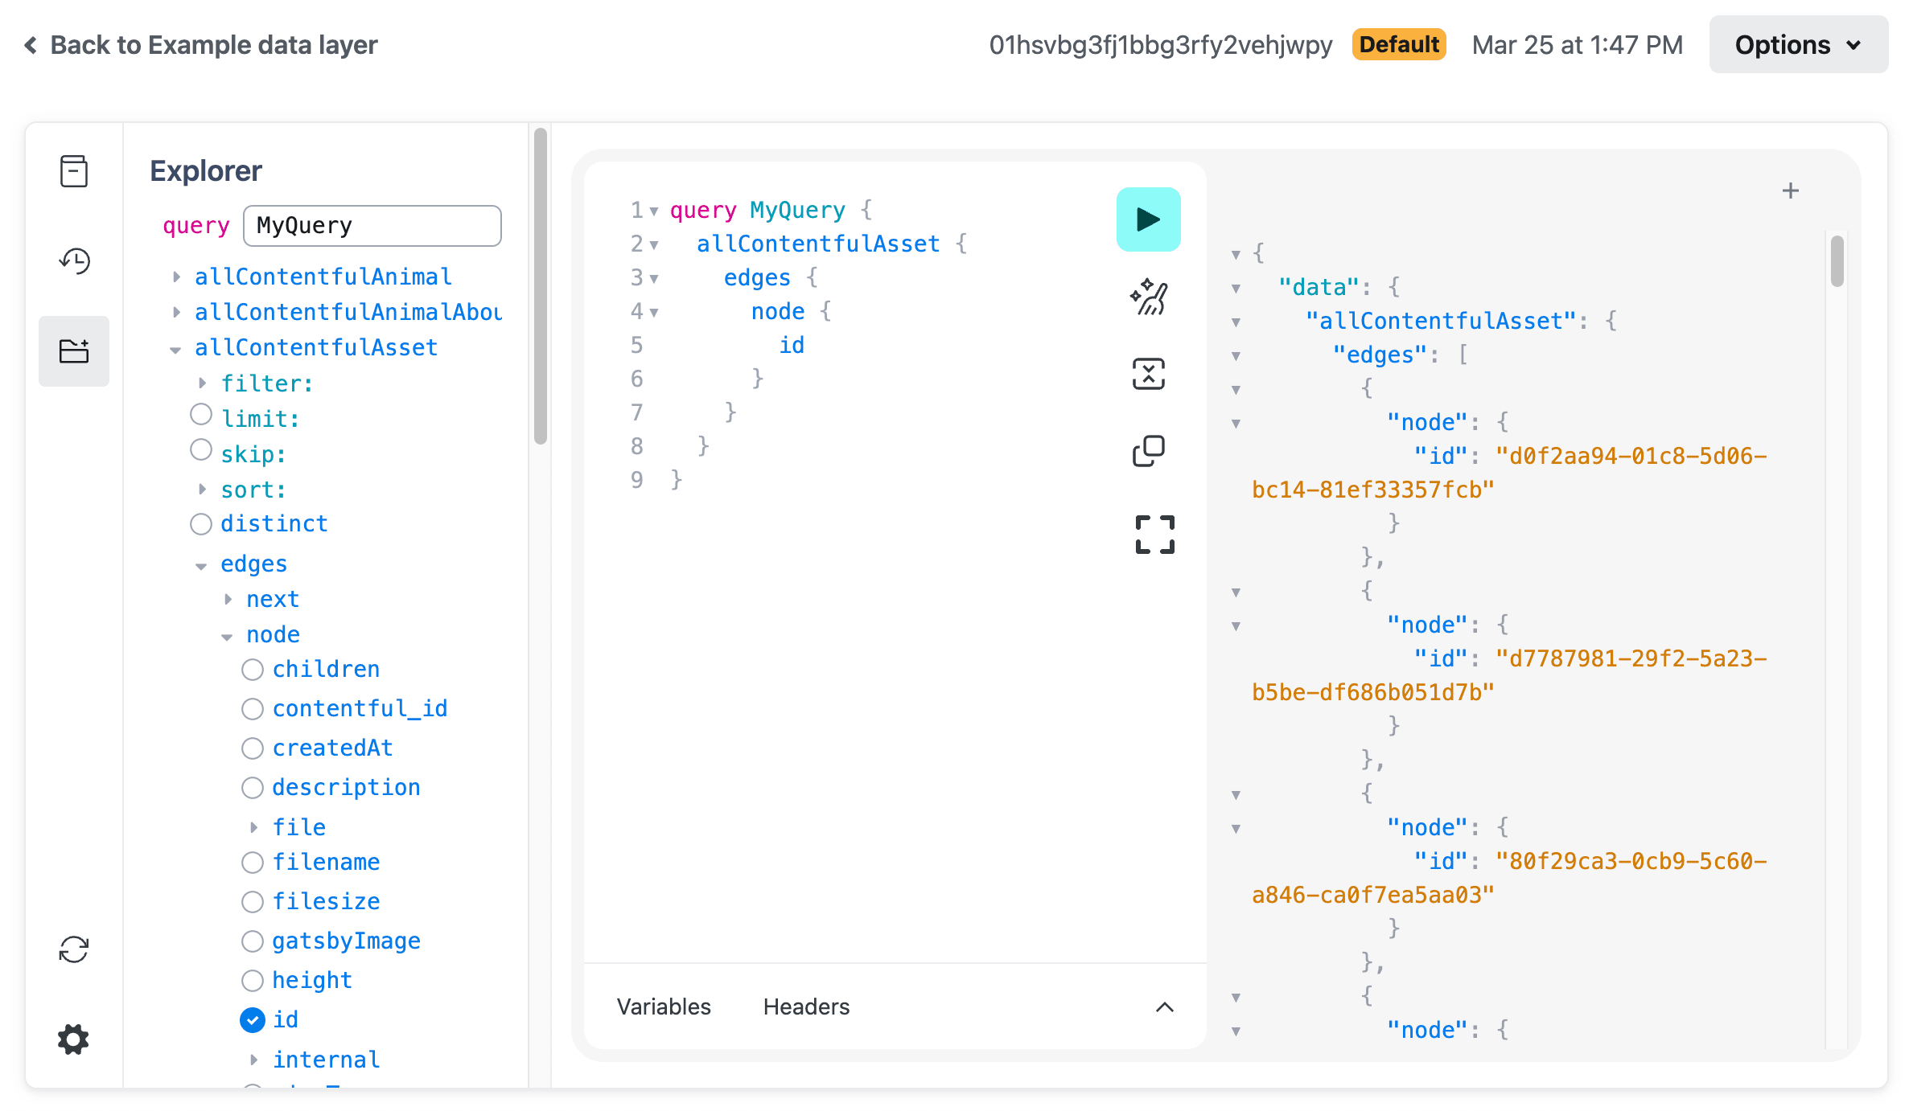The image size is (1909, 1111).
Task: Click the "d0f2aa94-01c8-5d06-" id value
Action: click(x=1631, y=456)
